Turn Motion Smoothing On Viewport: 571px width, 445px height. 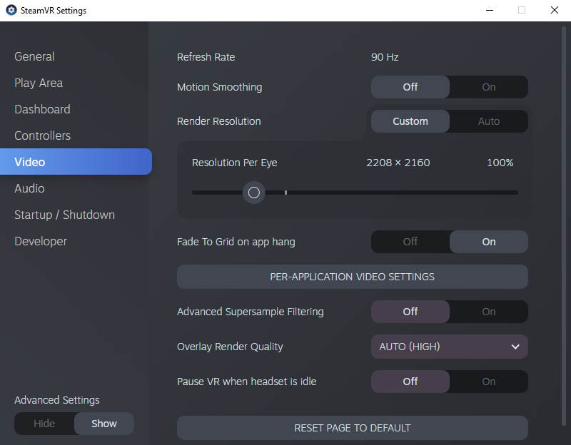coord(489,87)
